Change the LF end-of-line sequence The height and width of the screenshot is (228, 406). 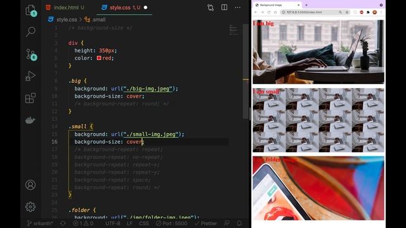point(129,224)
